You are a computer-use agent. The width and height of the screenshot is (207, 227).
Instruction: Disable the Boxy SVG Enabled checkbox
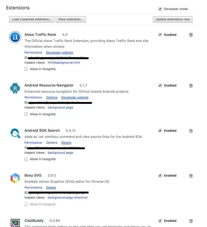tap(160, 175)
